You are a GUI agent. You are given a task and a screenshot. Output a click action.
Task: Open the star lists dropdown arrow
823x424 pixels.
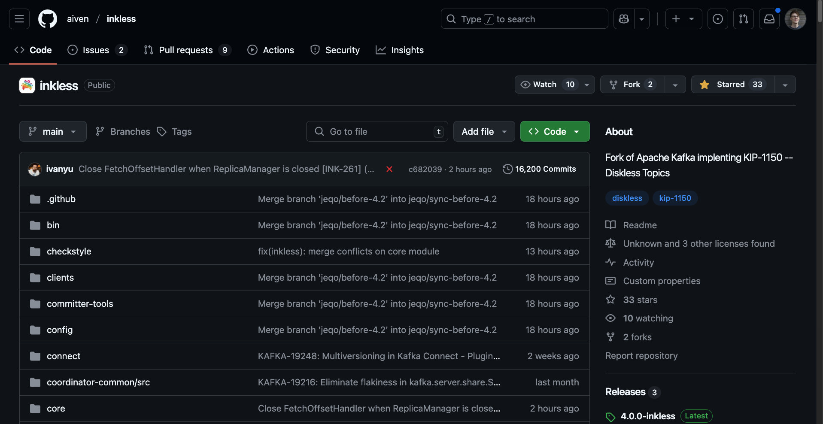click(x=785, y=85)
